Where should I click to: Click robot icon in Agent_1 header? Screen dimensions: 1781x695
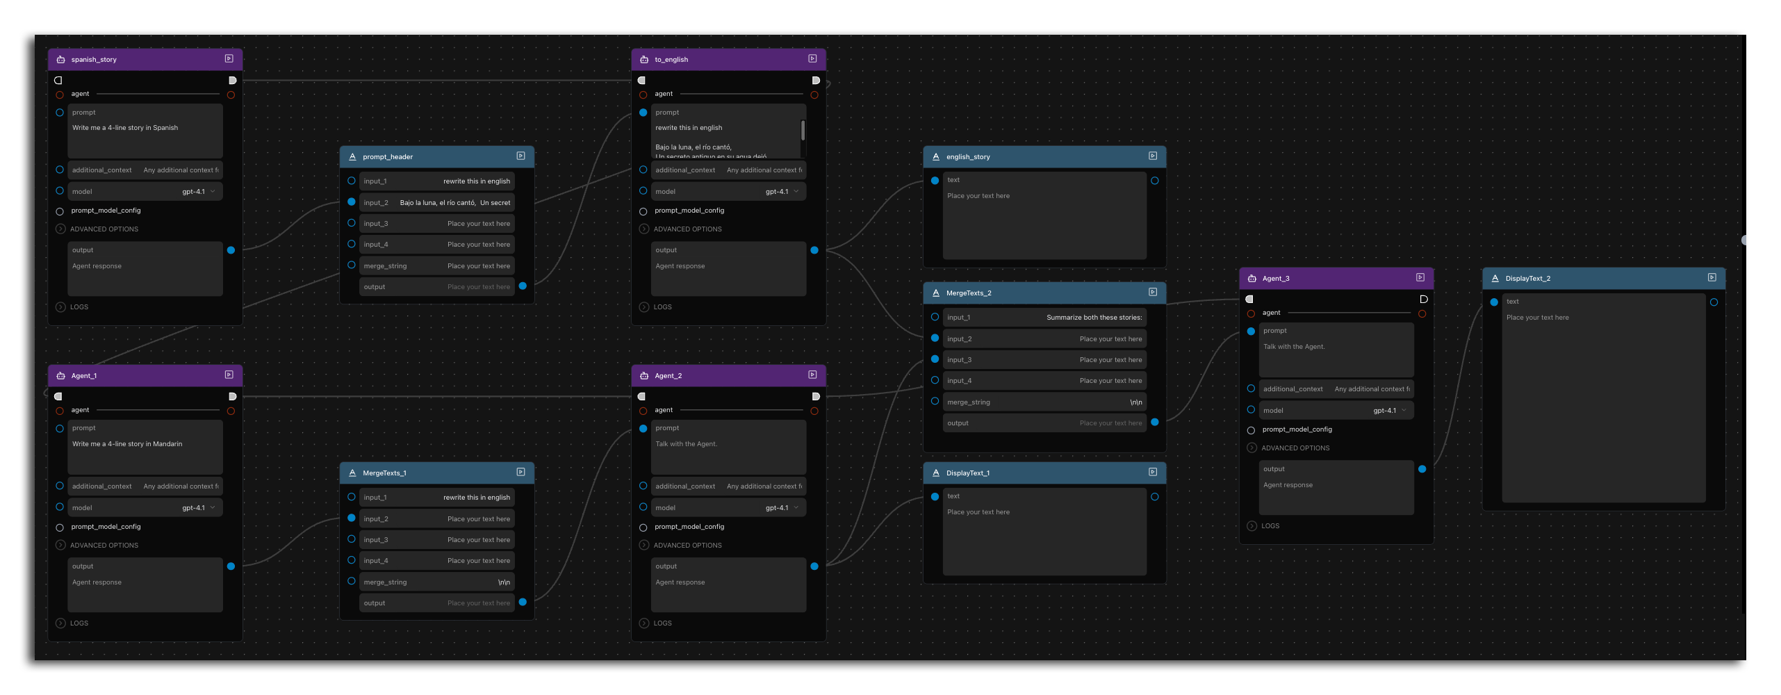(61, 376)
